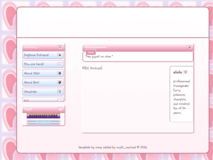Select the (You are here!) entry
The image size is (213, 160).
(43, 64)
